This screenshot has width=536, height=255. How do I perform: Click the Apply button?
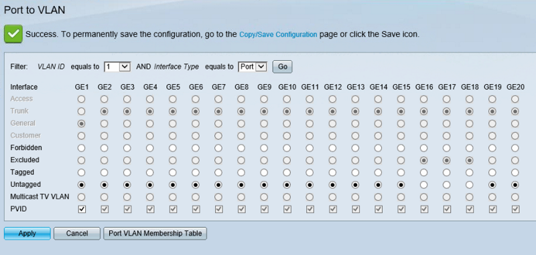27,234
